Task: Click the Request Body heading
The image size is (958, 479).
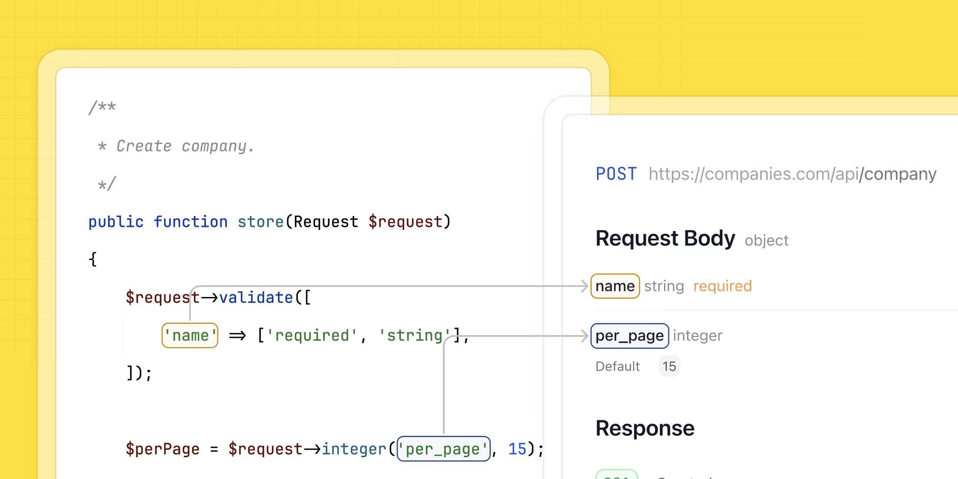Action: [x=665, y=238]
